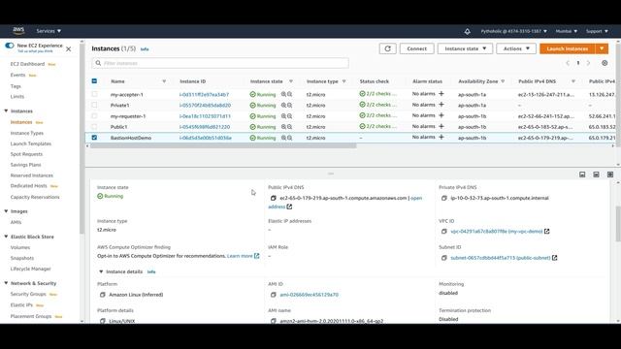Open VPC link external icon
The width and height of the screenshot is (621, 349).
pos(547,231)
